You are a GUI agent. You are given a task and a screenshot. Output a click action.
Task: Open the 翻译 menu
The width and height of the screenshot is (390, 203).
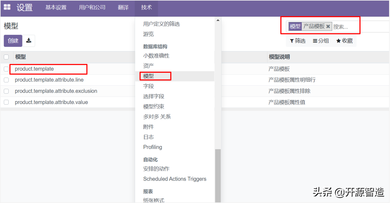pos(123,7)
